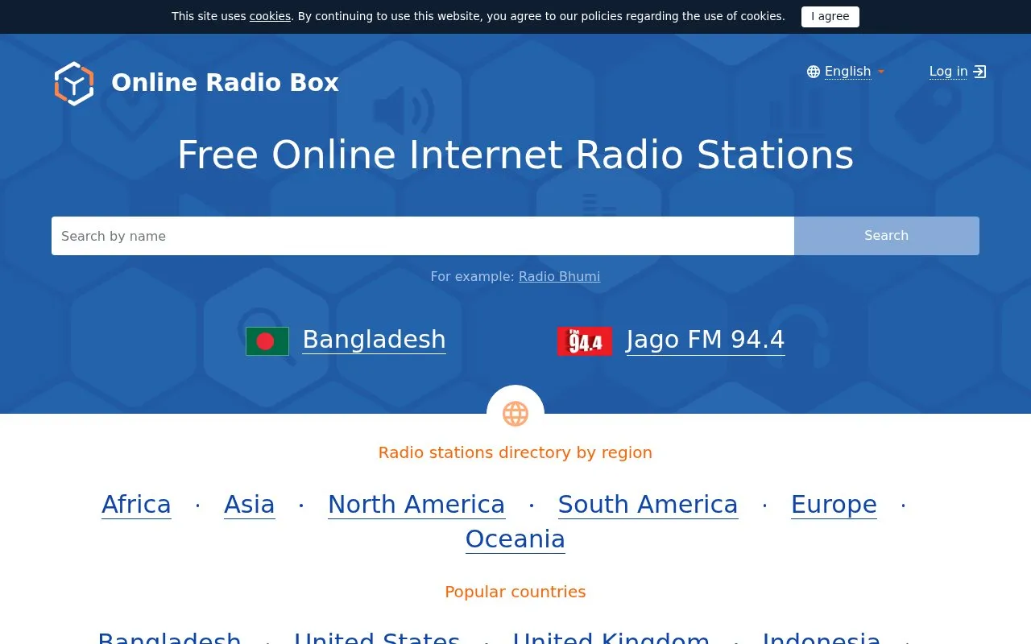Click the Search button
Screen dimensions: 1031x644
pyautogui.click(x=887, y=236)
